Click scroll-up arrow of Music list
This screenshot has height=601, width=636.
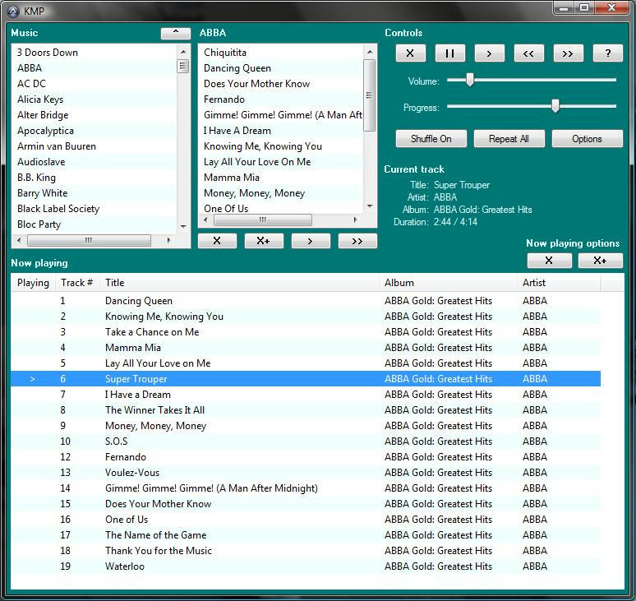pos(183,52)
